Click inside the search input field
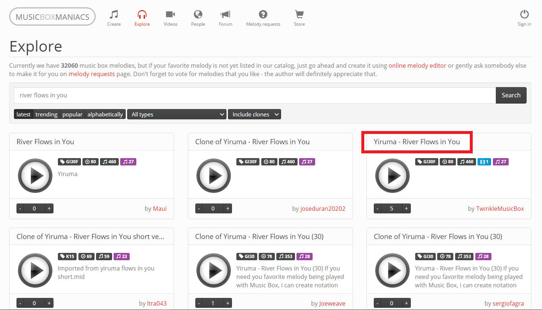The width and height of the screenshot is (542, 310). tap(254, 95)
